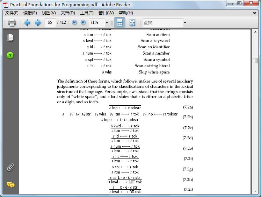Open the 编辑(E) menu
Image resolution: width=261 pixels, height=197 pixels.
click(30, 13)
